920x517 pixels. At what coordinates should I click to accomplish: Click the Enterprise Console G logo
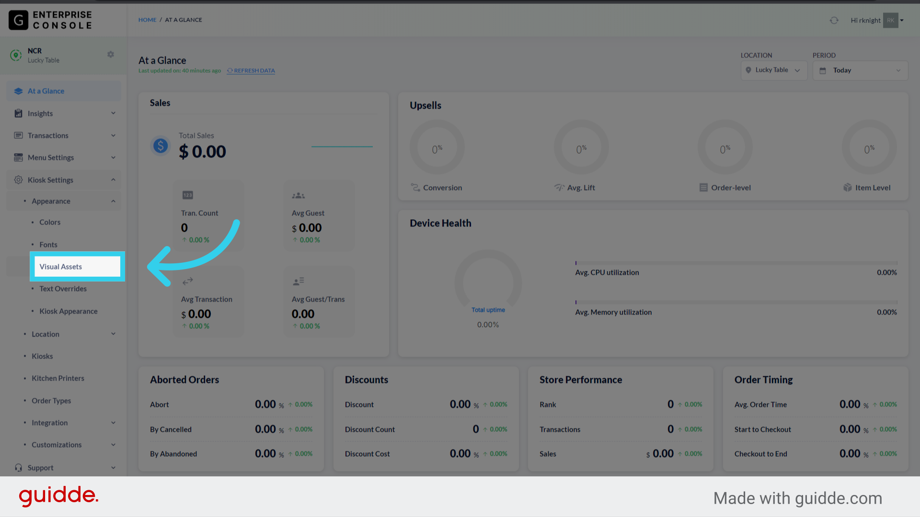point(18,20)
